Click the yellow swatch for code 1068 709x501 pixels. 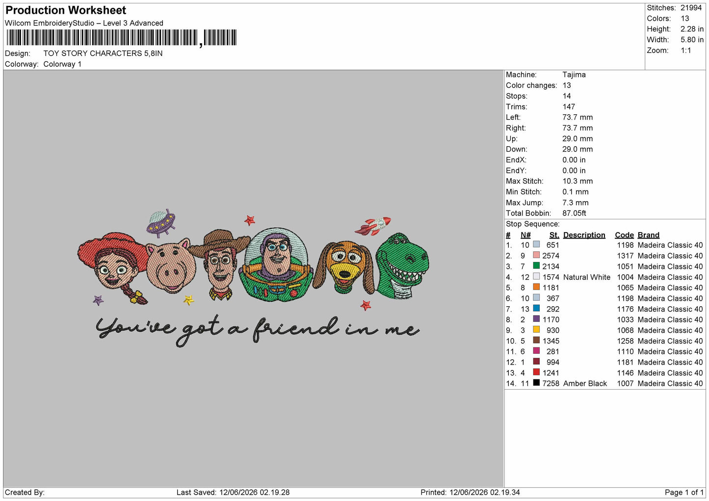tap(536, 329)
